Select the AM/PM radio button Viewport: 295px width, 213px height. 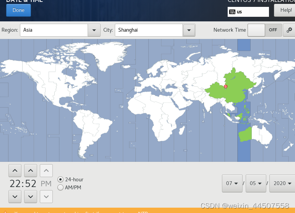pos(60,187)
